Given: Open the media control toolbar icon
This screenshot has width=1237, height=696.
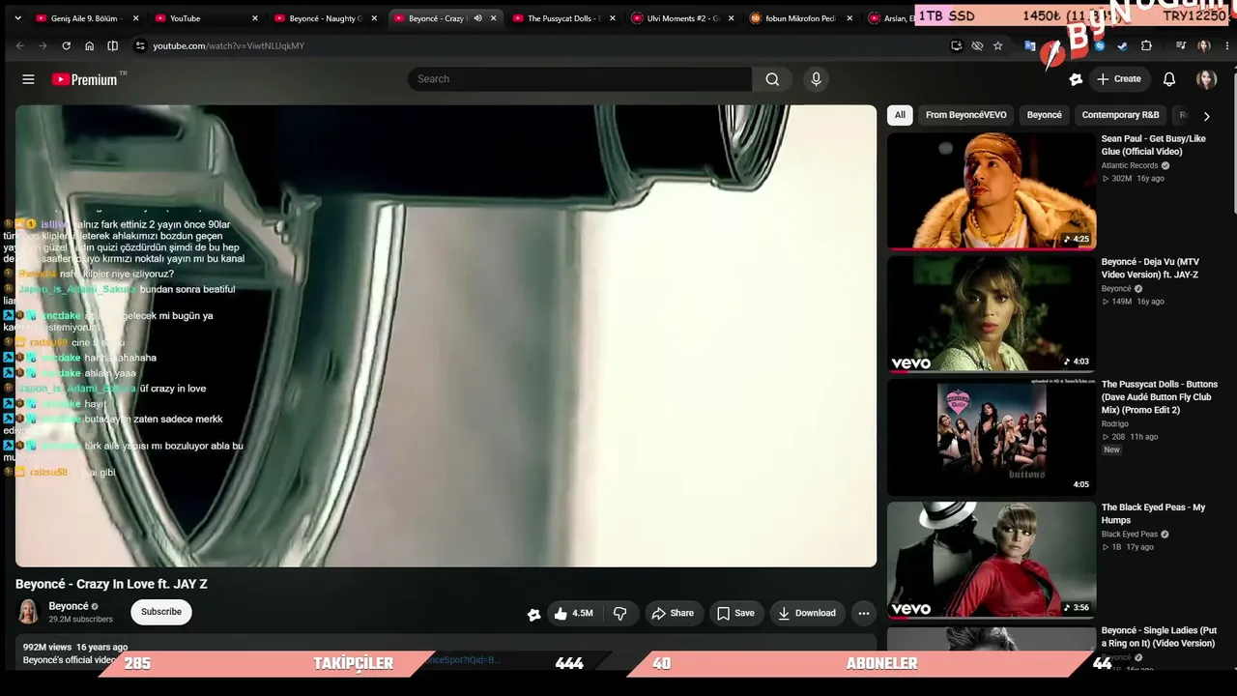Looking at the screenshot, I should point(1181,45).
